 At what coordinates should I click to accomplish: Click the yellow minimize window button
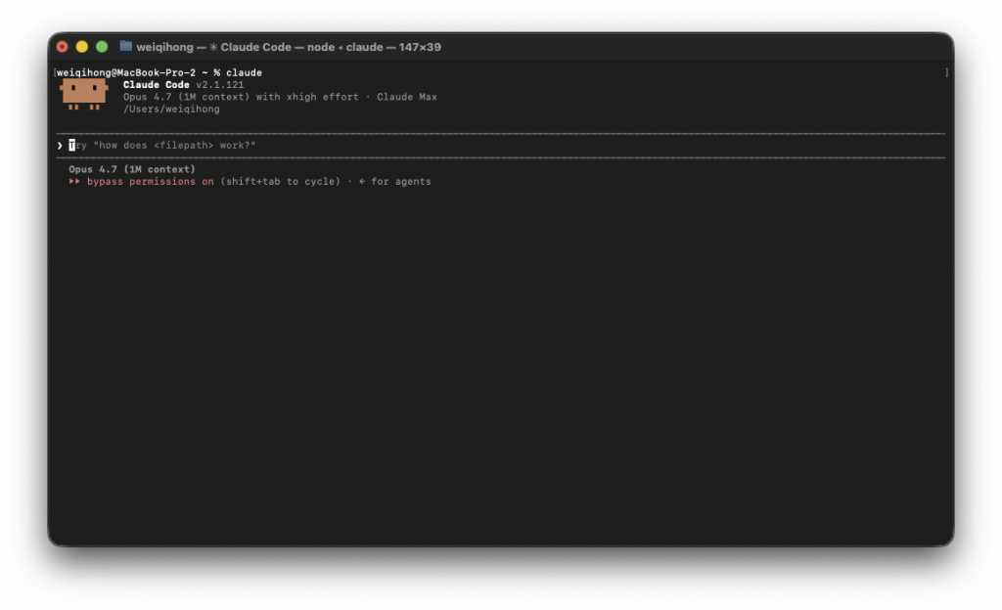[82, 47]
